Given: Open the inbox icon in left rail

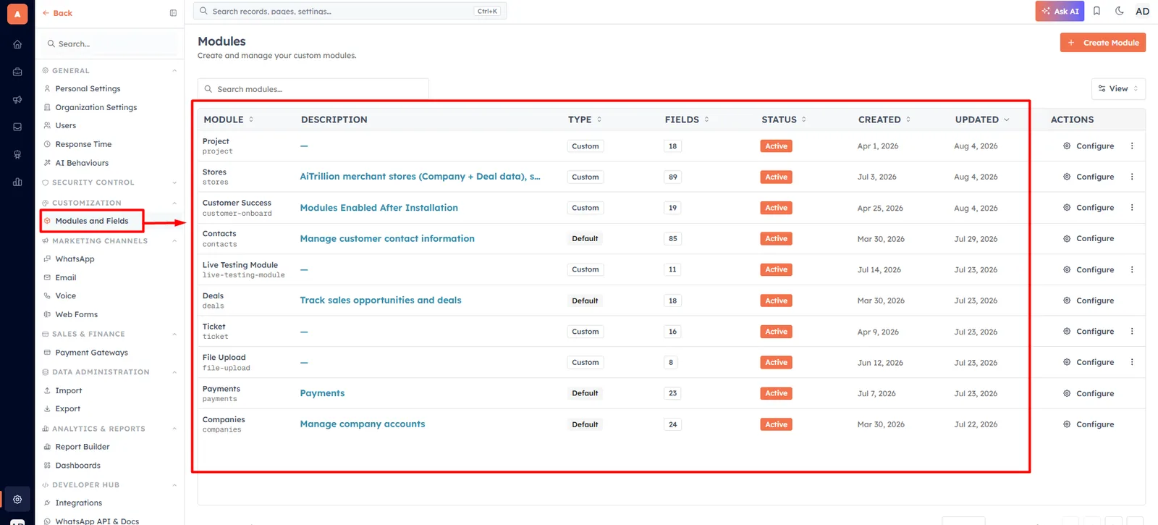Looking at the screenshot, I should click(17, 127).
